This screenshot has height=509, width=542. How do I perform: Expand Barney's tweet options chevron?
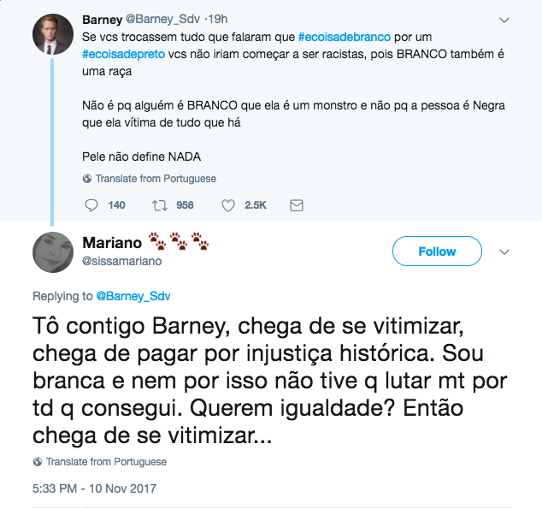(504, 19)
